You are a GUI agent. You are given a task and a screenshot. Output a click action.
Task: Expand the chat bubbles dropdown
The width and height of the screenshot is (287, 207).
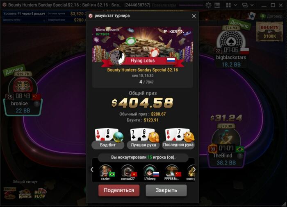[248, 5]
